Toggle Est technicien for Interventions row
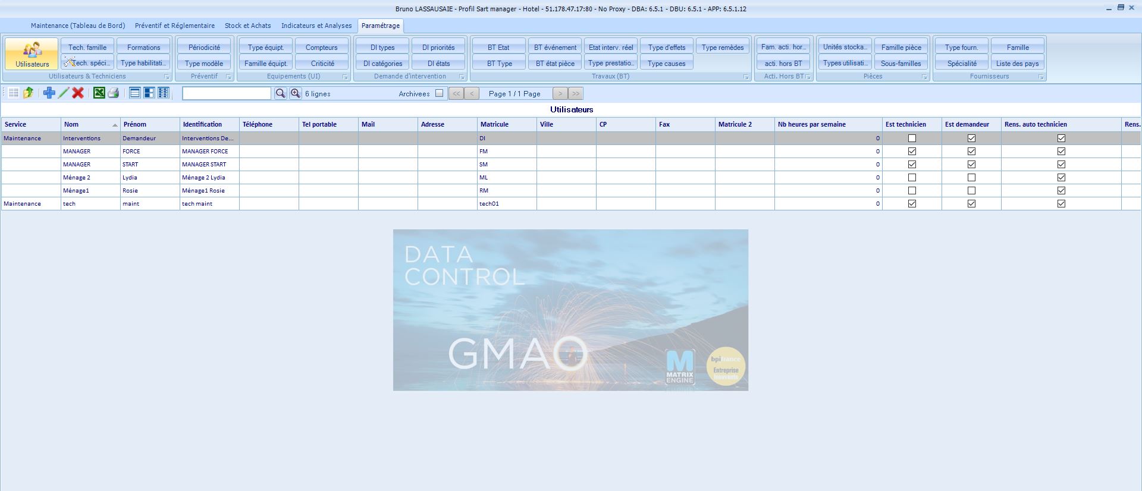 [912, 138]
